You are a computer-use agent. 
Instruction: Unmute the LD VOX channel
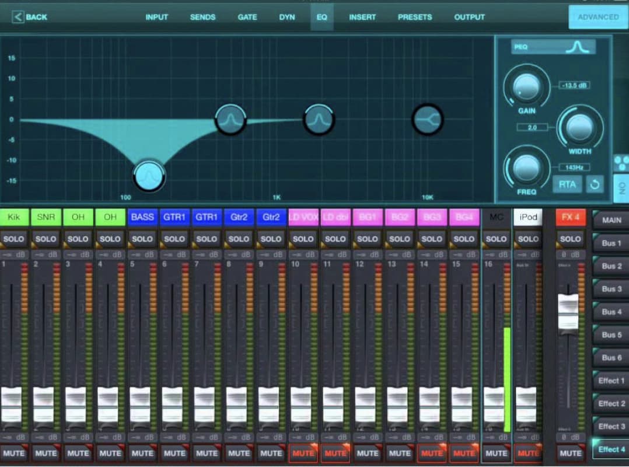click(x=303, y=453)
